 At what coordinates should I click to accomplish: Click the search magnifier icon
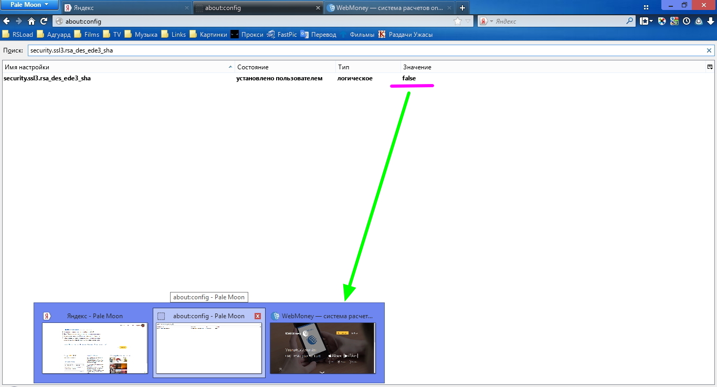[630, 22]
